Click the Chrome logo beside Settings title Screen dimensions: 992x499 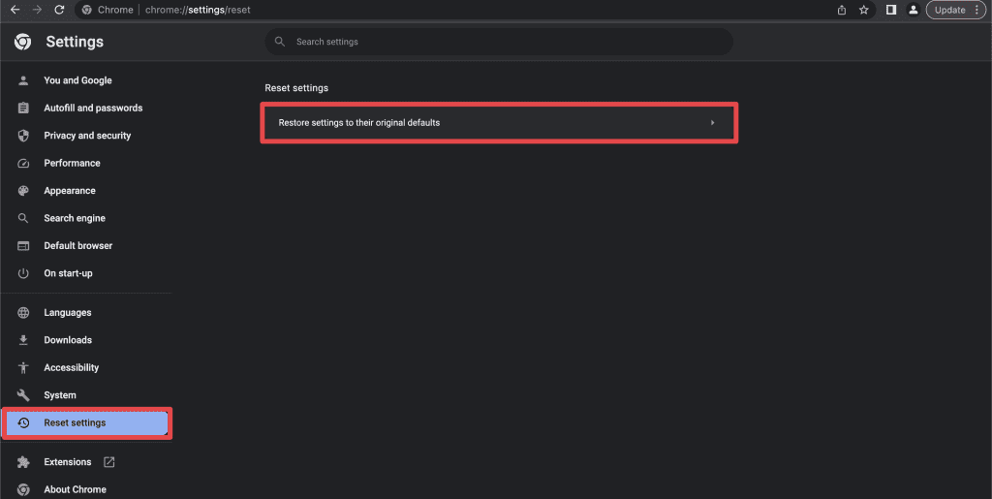coord(23,42)
